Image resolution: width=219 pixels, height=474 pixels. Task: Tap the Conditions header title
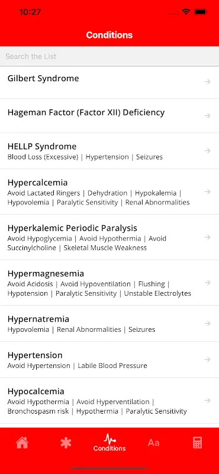coord(109,35)
